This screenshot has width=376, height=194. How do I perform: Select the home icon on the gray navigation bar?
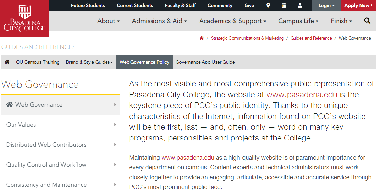7,62
